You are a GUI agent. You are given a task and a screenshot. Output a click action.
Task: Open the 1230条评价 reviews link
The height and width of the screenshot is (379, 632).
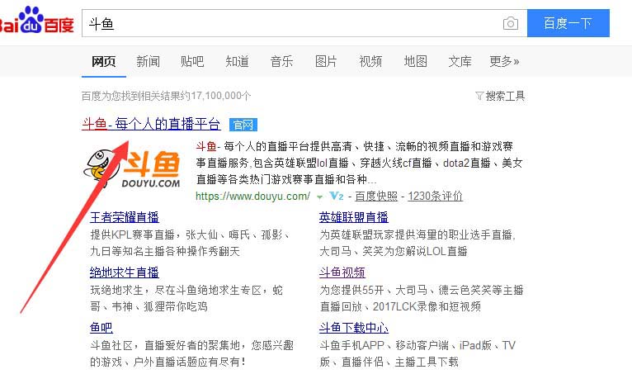(435, 197)
